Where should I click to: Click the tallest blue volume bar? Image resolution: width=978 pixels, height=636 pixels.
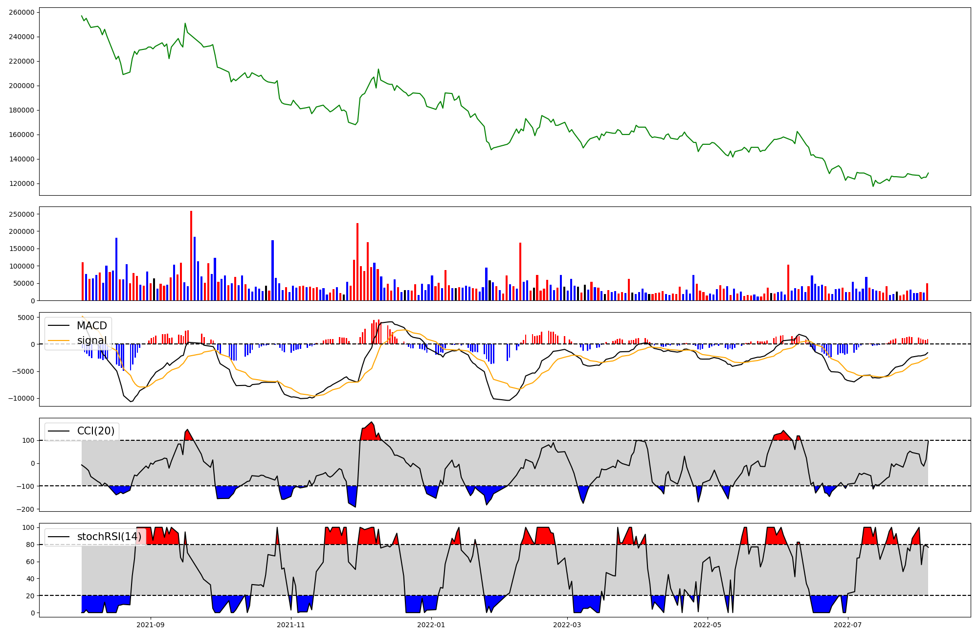coord(195,269)
